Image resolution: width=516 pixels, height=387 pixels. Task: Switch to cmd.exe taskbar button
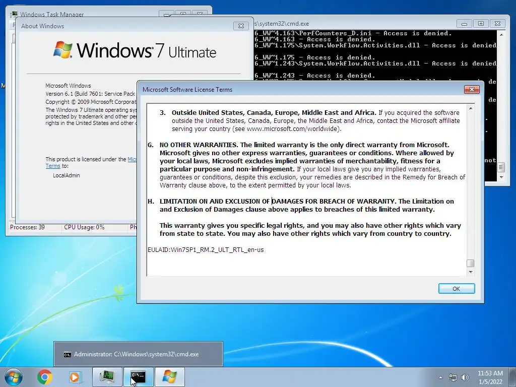tap(138, 377)
